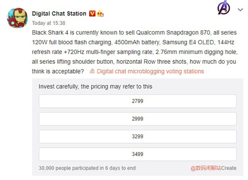Image resolution: width=248 pixels, height=180 pixels.
Task: Pick the 3499 poll option
Action: (x=137, y=154)
